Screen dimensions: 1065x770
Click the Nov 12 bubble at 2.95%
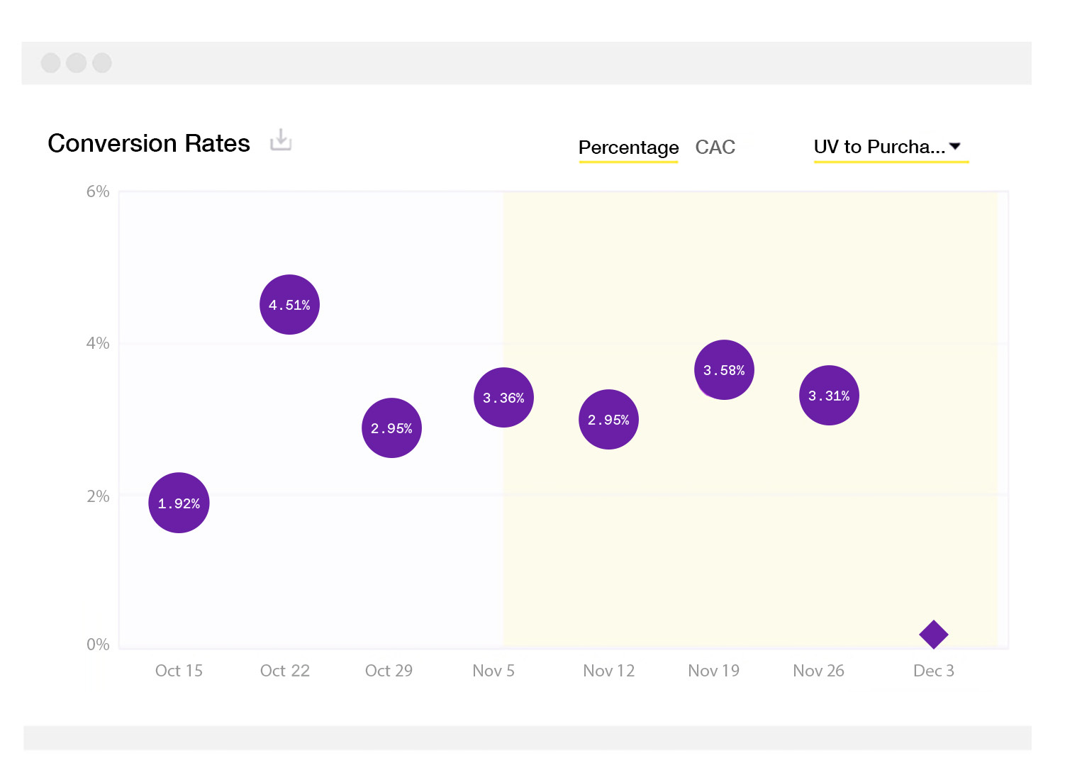pos(608,420)
